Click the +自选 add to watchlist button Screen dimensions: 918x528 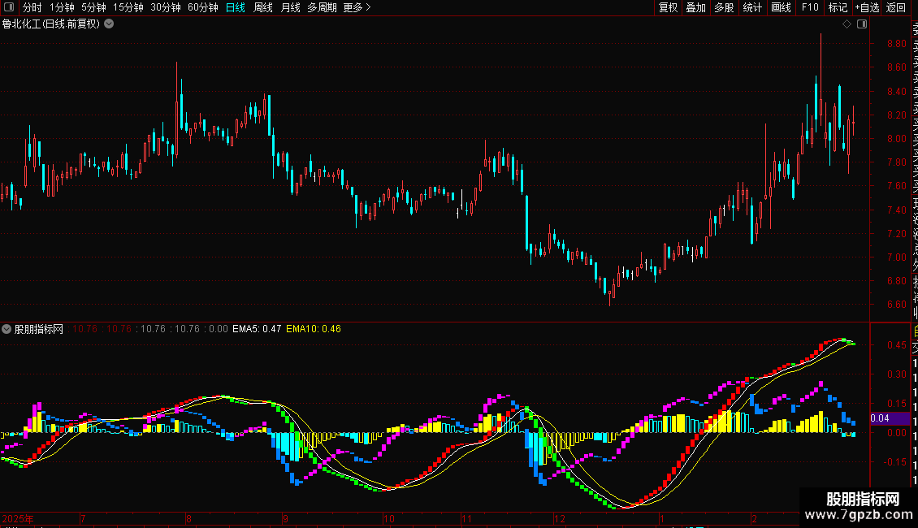pos(867,8)
